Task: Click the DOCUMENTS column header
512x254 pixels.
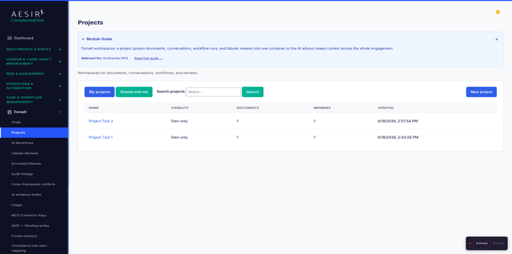Action: 248,108
